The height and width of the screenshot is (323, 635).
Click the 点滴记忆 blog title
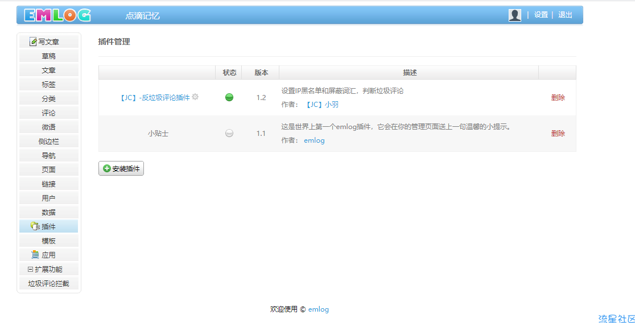(x=143, y=16)
